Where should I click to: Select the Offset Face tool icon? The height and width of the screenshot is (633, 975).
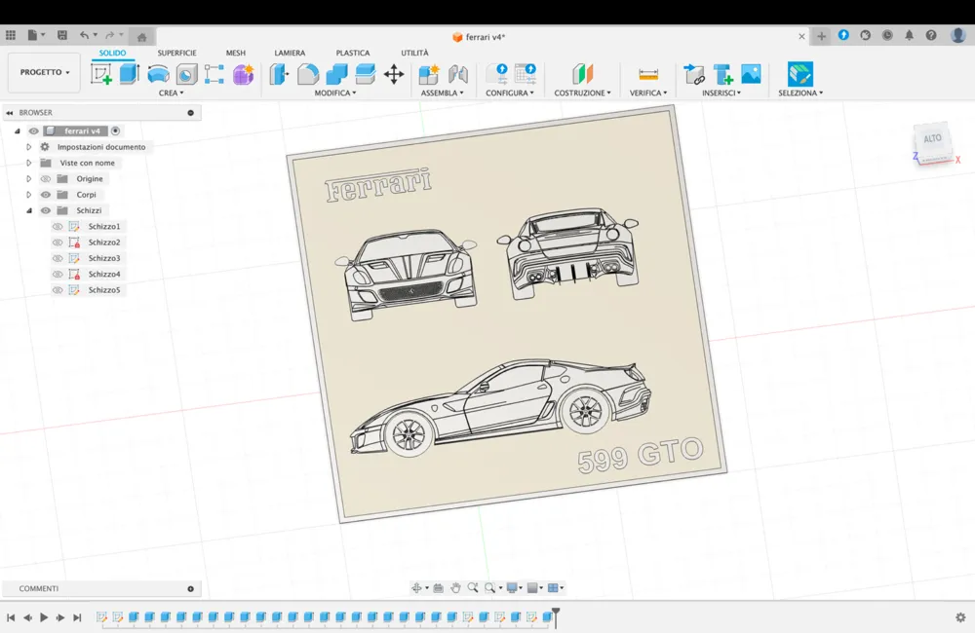[x=365, y=74]
